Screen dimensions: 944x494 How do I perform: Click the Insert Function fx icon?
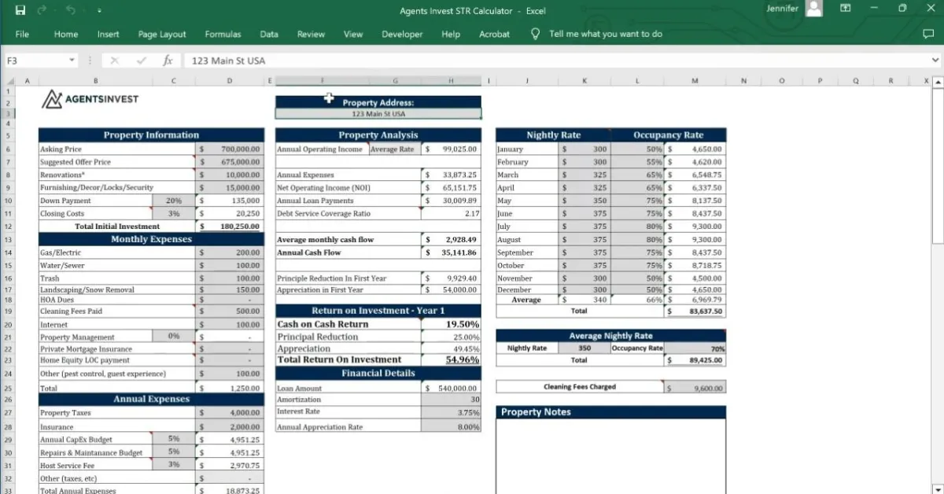(168, 61)
